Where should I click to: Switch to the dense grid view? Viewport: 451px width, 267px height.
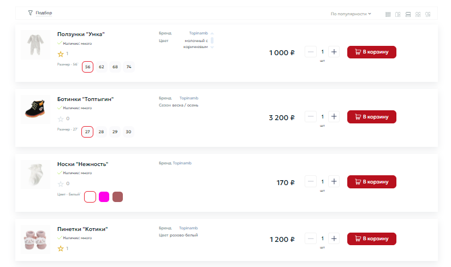point(388,14)
